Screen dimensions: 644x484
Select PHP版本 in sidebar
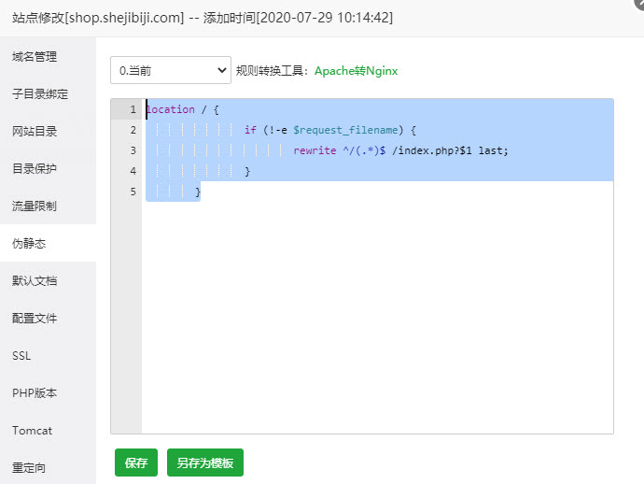click(35, 393)
